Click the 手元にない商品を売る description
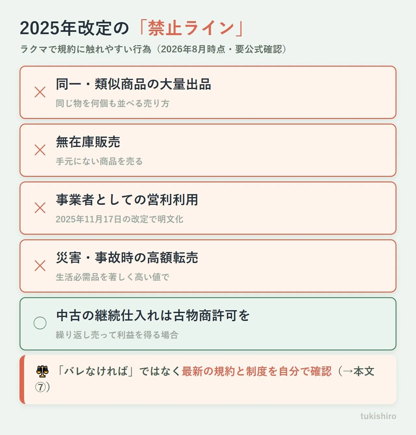The width and height of the screenshot is (416, 435). coord(99,161)
